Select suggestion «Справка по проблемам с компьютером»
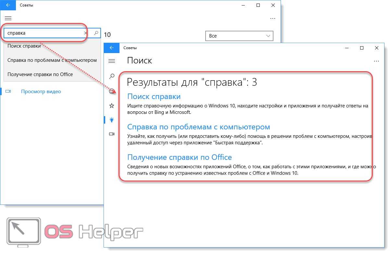Viewport: 391px width, 254px height. click(x=52, y=60)
